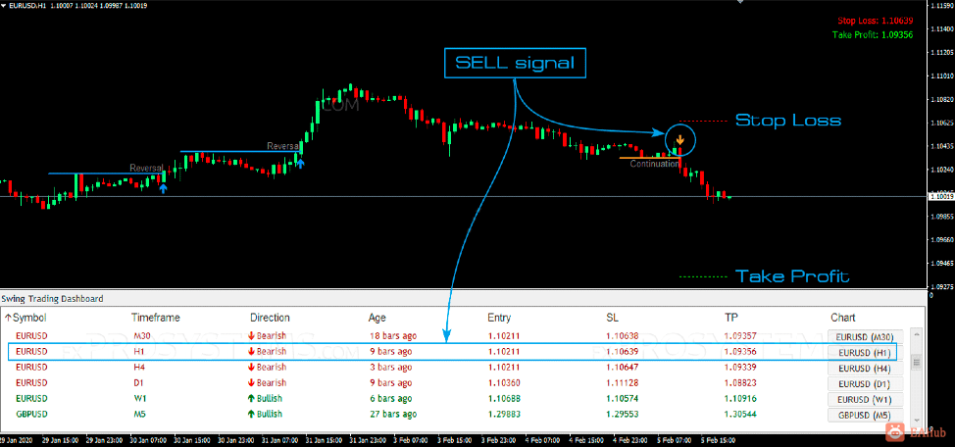Click current price tag 1.10019 on axis
This screenshot has height=447, width=955.
pos(939,197)
